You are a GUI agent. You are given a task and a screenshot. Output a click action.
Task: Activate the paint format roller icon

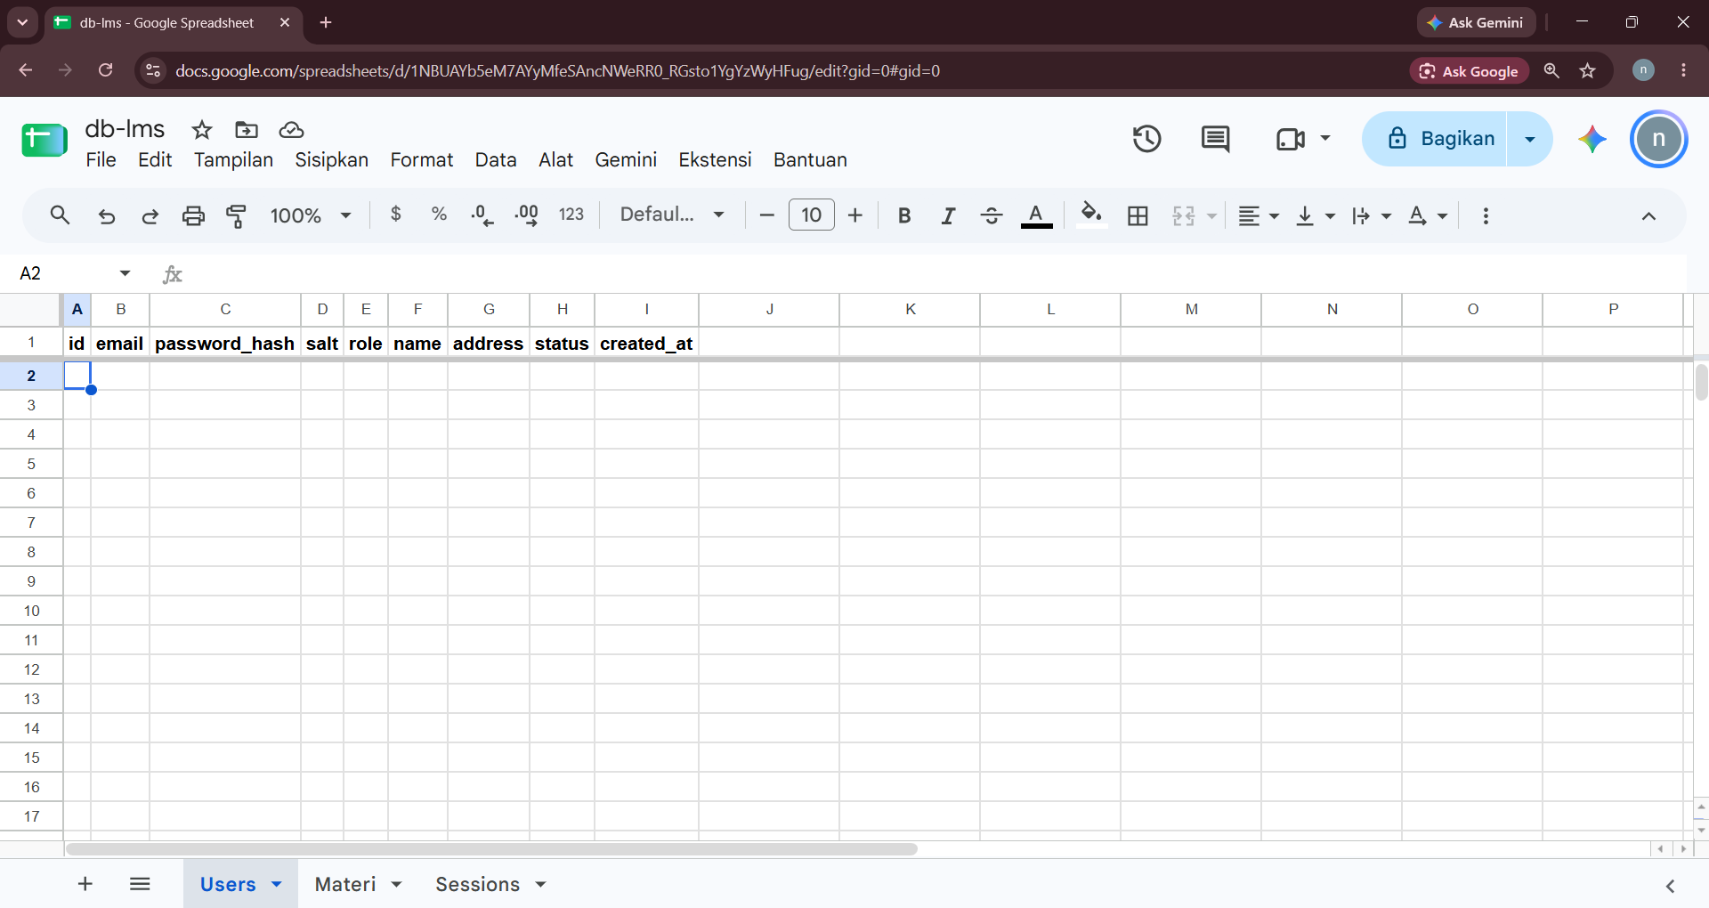236,215
